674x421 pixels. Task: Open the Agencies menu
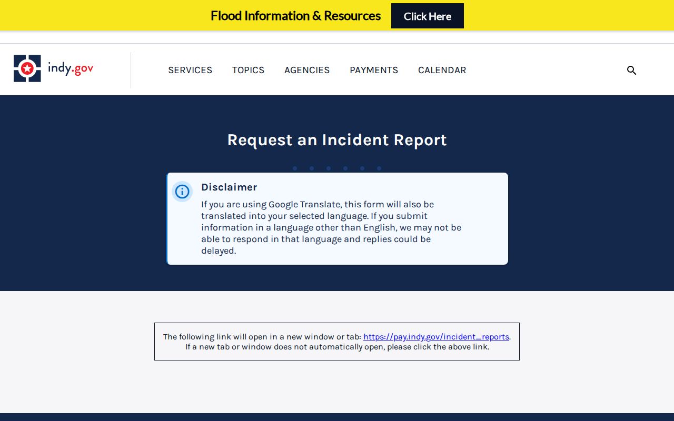pyautogui.click(x=307, y=70)
